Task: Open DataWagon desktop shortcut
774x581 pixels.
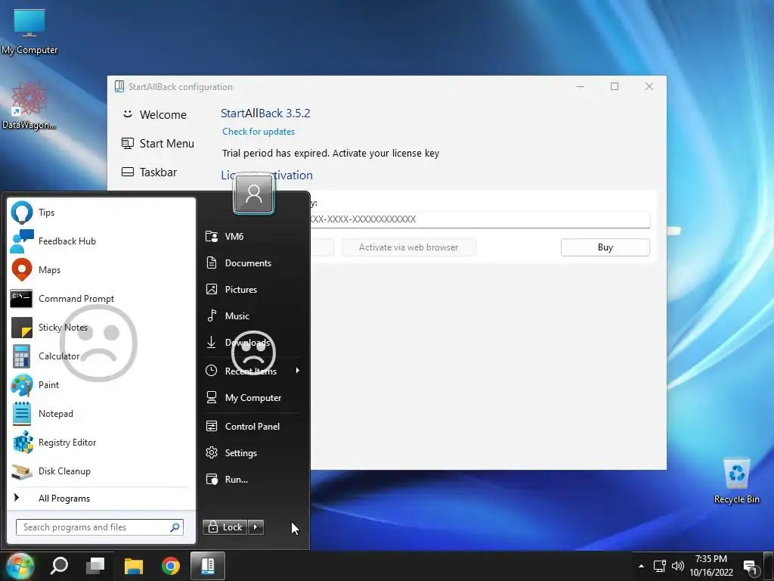Action: [x=29, y=106]
